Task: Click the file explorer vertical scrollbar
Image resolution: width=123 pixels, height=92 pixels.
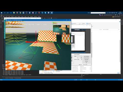Action: pos(120,51)
